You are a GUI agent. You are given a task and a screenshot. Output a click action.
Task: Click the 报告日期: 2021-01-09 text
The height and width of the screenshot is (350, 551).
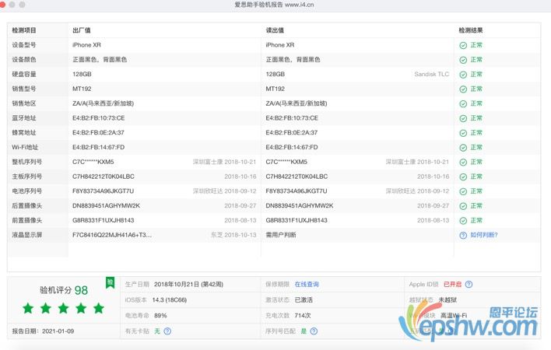[x=43, y=331]
